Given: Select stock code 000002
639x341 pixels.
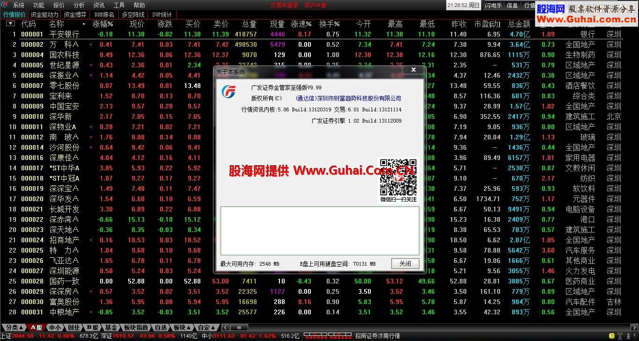Looking at the screenshot, I should point(32,44).
